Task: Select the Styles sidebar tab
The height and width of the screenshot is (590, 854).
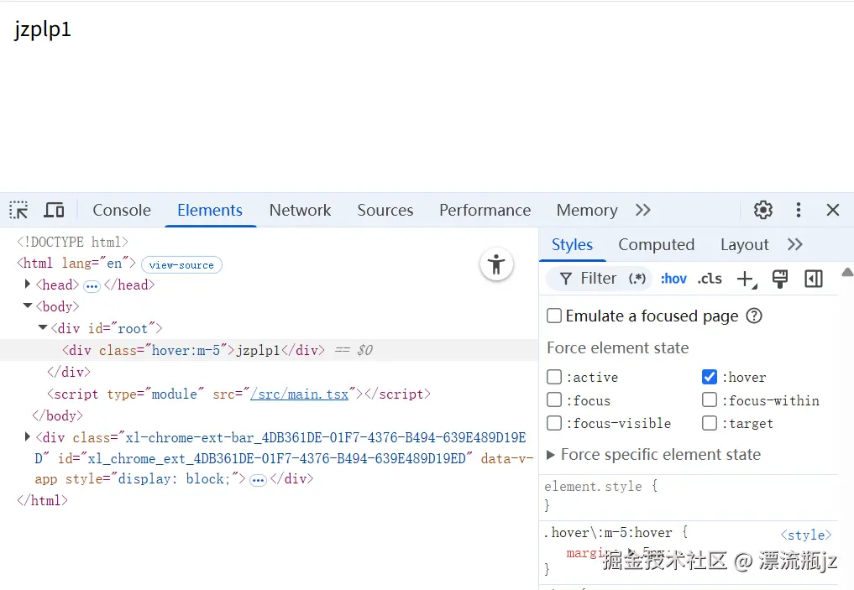Action: pos(572,244)
